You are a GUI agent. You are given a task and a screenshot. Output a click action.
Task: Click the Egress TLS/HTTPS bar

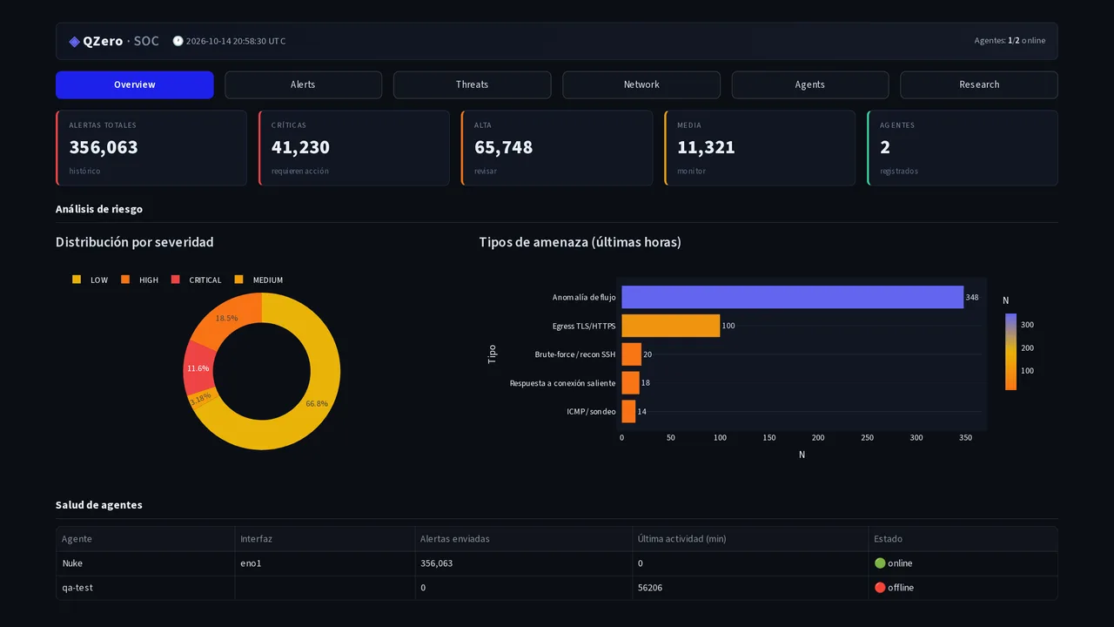[670, 326]
